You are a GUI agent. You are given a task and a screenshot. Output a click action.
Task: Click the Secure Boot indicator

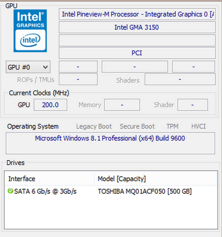click(137, 126)
